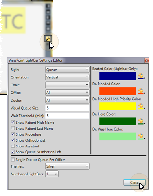This screenshot has height=196, width=153.
Task: Open the Orientation dropdown showing Vertical
Action: [67, 77]
